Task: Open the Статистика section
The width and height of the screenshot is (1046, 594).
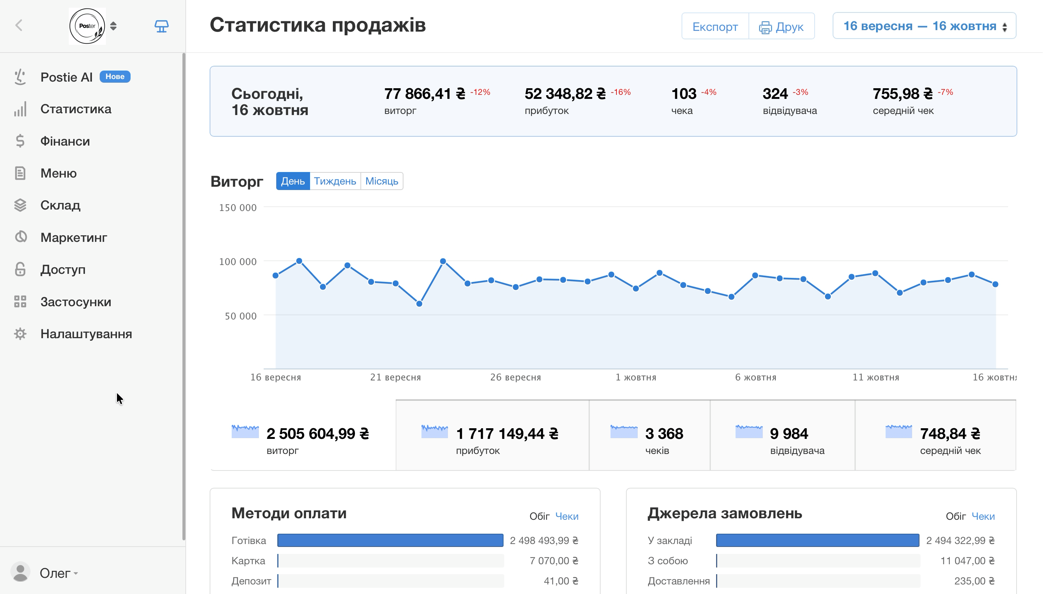Action: pos(76,109)
